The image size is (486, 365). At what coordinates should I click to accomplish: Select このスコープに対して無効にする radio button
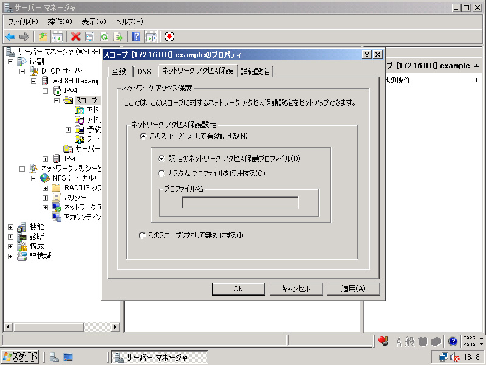click(x=143, y=235)
